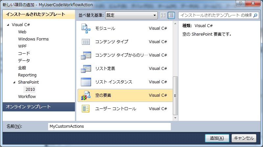The height and width of the screenshot is (147, 263).
Task: Click the リスト定義 template icon
Action: pyautogui.click(x=86, y=69)
